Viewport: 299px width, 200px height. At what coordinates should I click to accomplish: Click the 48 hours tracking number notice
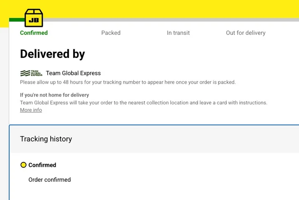pyautogui.click(x=128, y=82)
